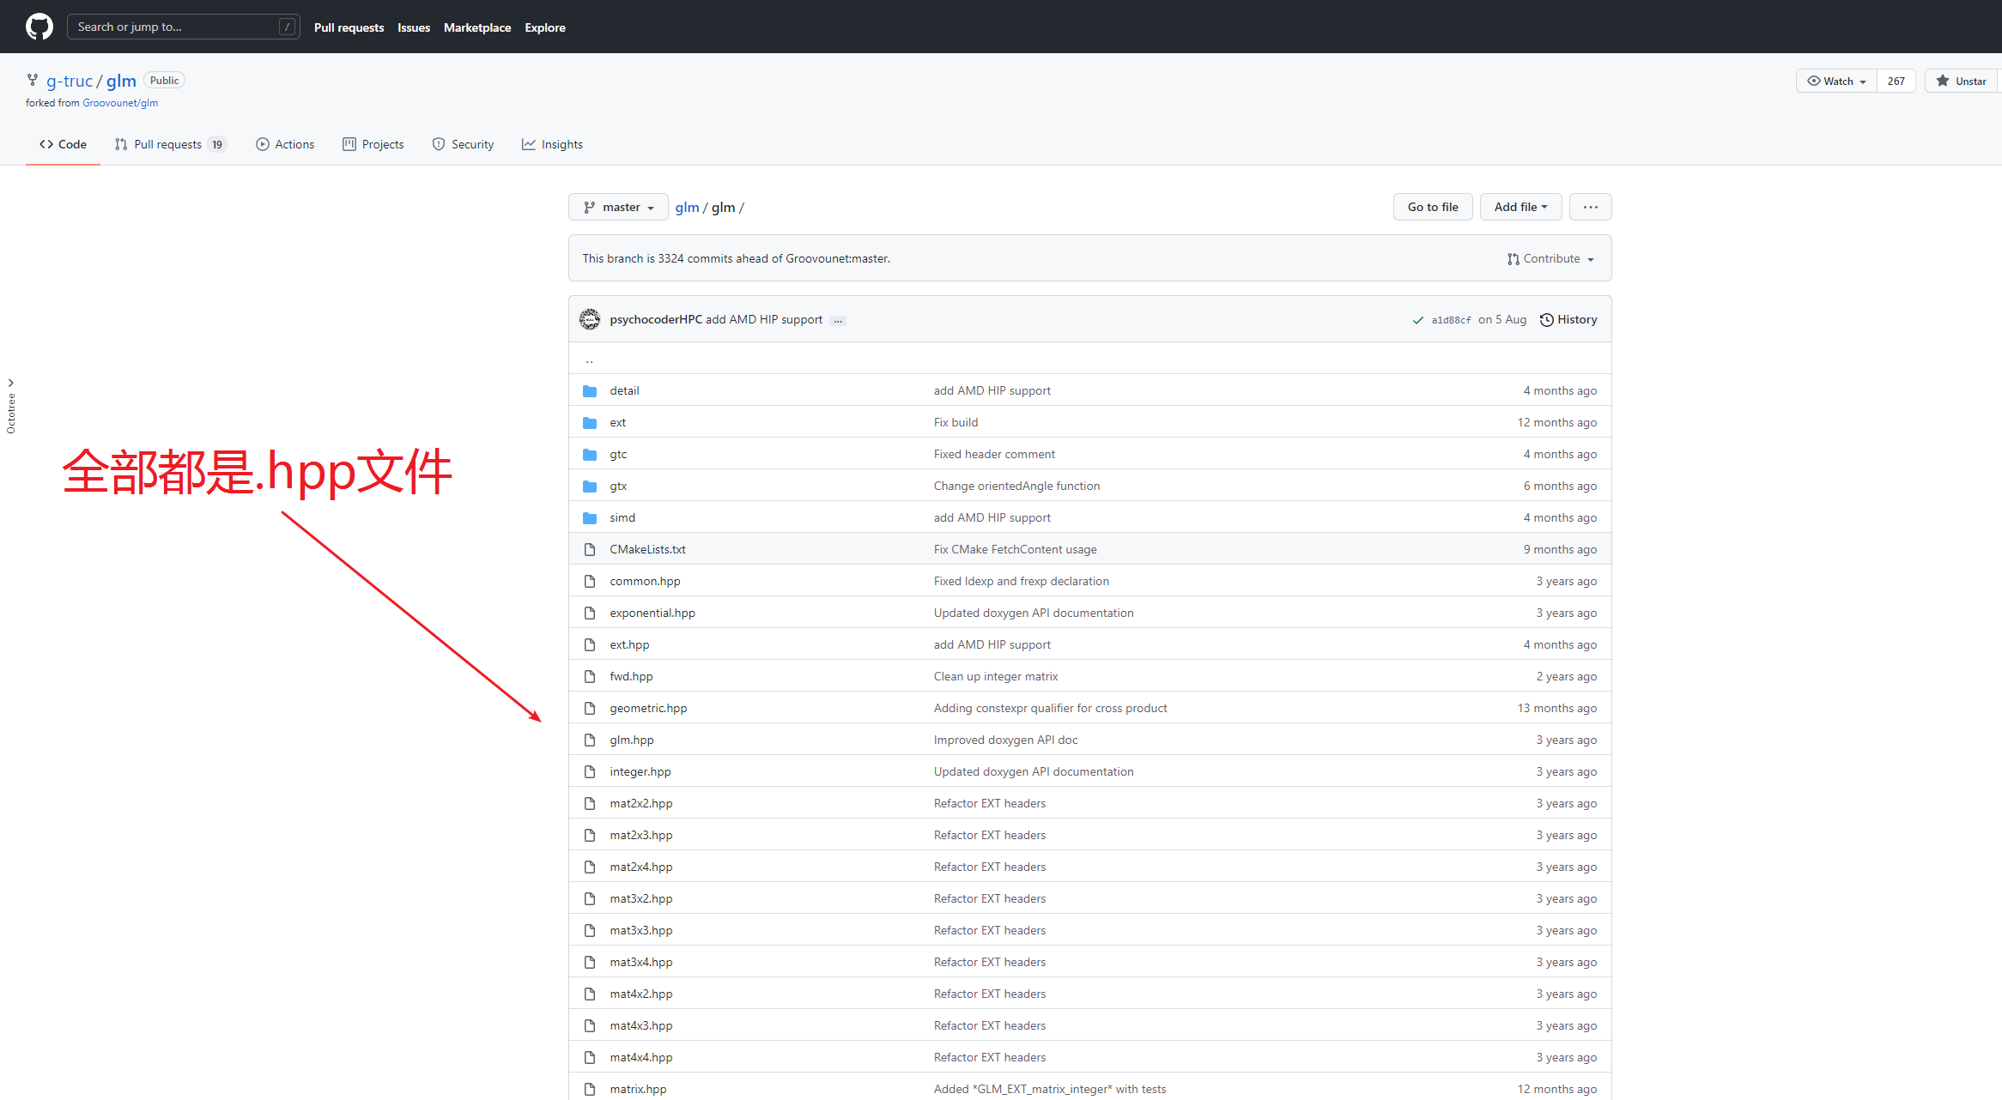
Task: Expand the Add file dropdown
Action: 1520,207
